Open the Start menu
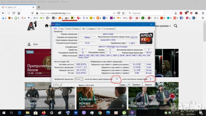Viewport: 206px width, 116px height. click(x=4, y=113)
